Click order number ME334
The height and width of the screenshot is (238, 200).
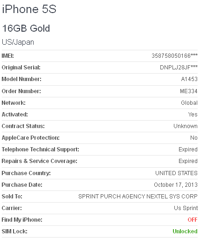pos(189,91)
